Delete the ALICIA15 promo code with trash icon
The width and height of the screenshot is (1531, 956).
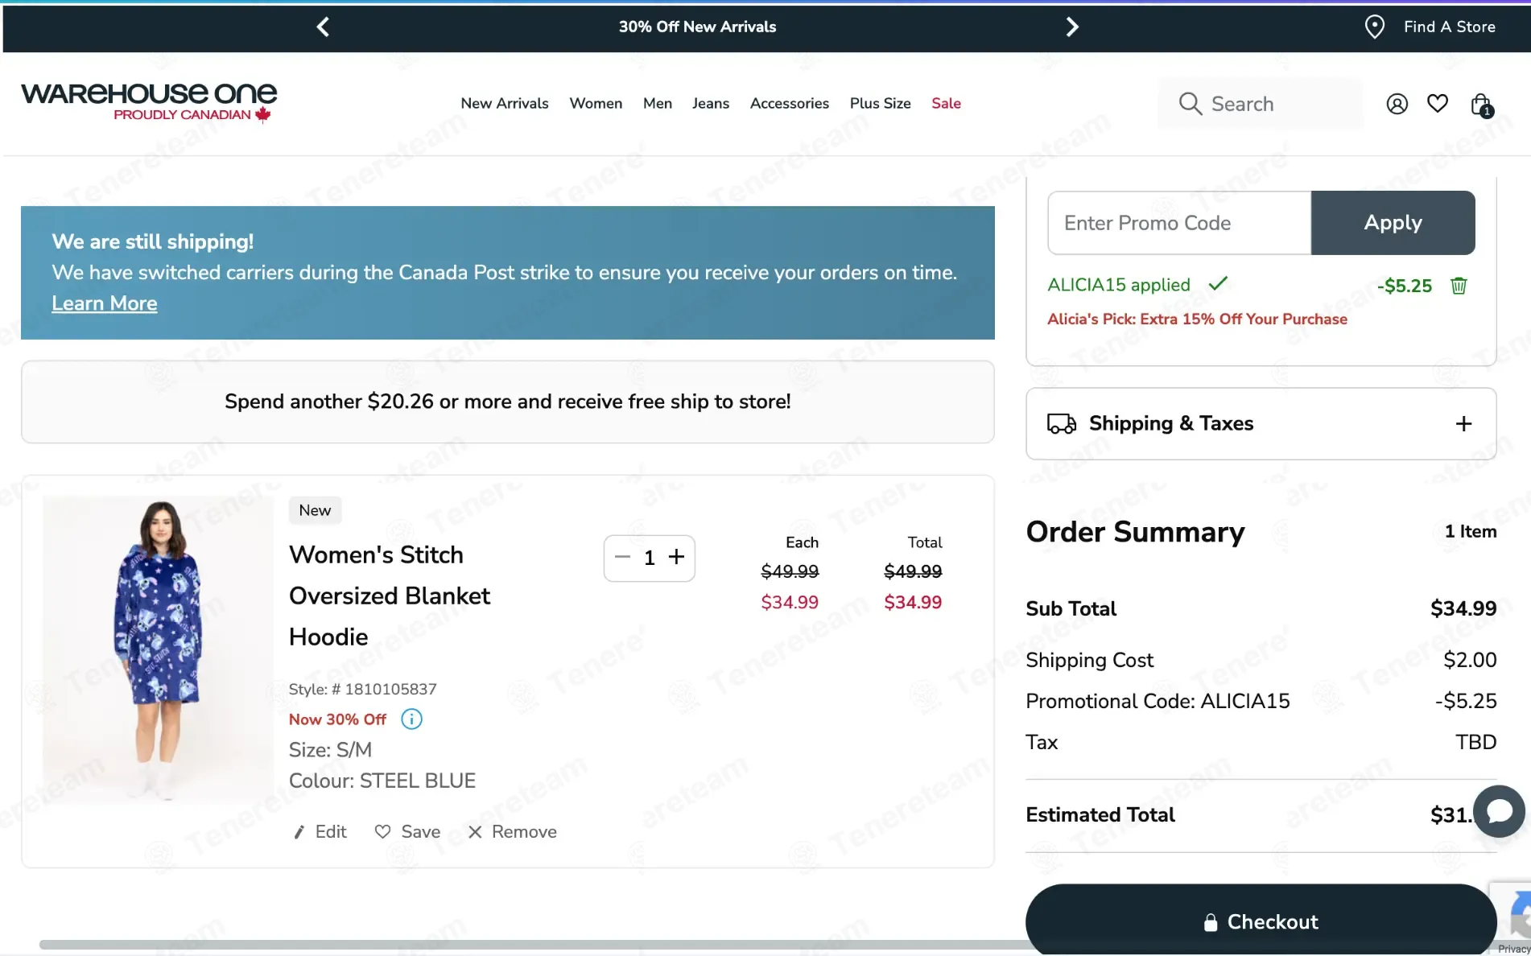[x=1459, y=286]
